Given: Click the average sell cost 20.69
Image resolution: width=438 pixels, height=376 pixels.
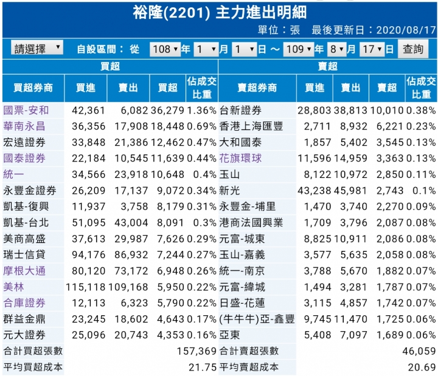Looking at the screenshot, I should pos(422,367).
